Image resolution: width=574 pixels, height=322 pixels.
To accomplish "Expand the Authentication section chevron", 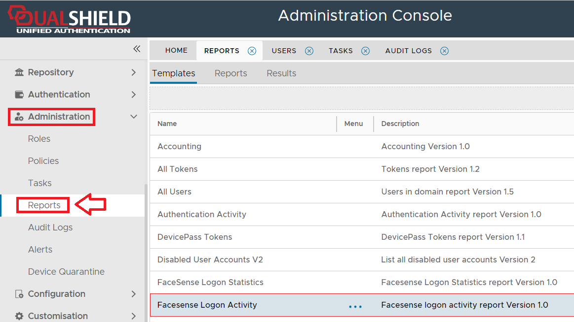I will (x=133, y=95).
